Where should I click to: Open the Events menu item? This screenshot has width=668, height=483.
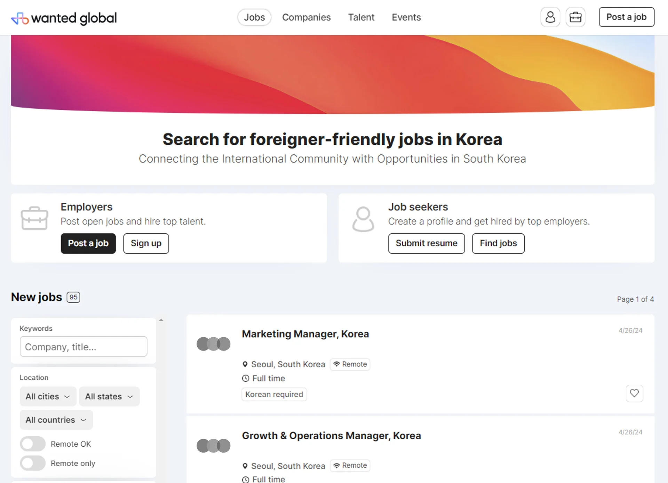coord(406,17)
